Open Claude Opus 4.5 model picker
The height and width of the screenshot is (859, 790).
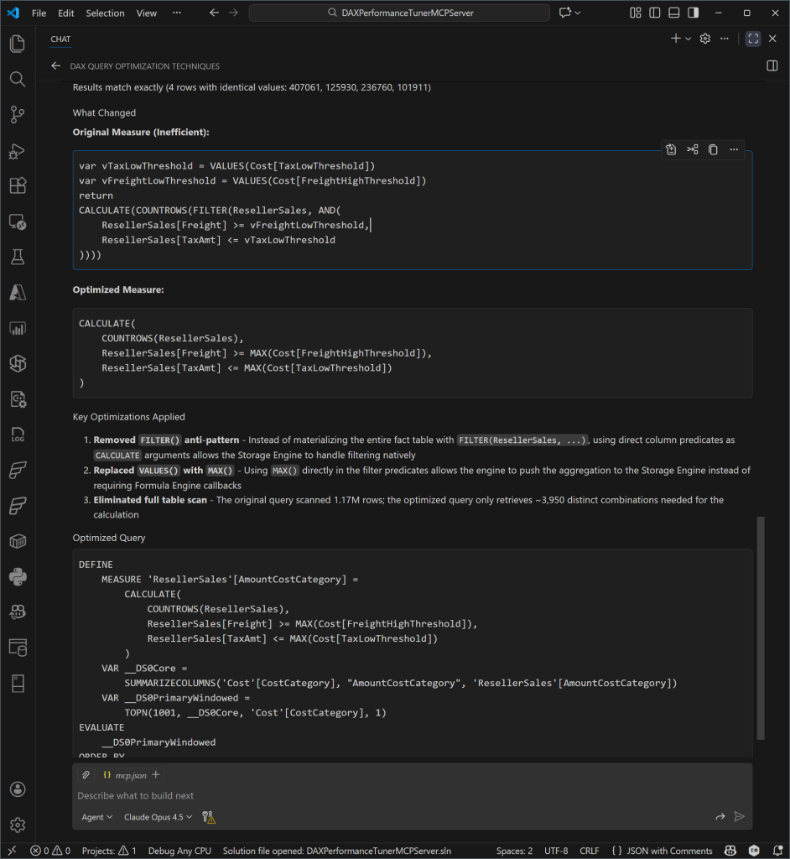[x=159, y=816]
